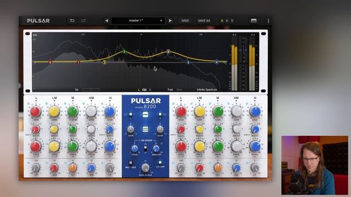The height and width of the screenshot is (197, 351).
Task: Toggle the graph view layout icon
Action: [x=253, y=21]
